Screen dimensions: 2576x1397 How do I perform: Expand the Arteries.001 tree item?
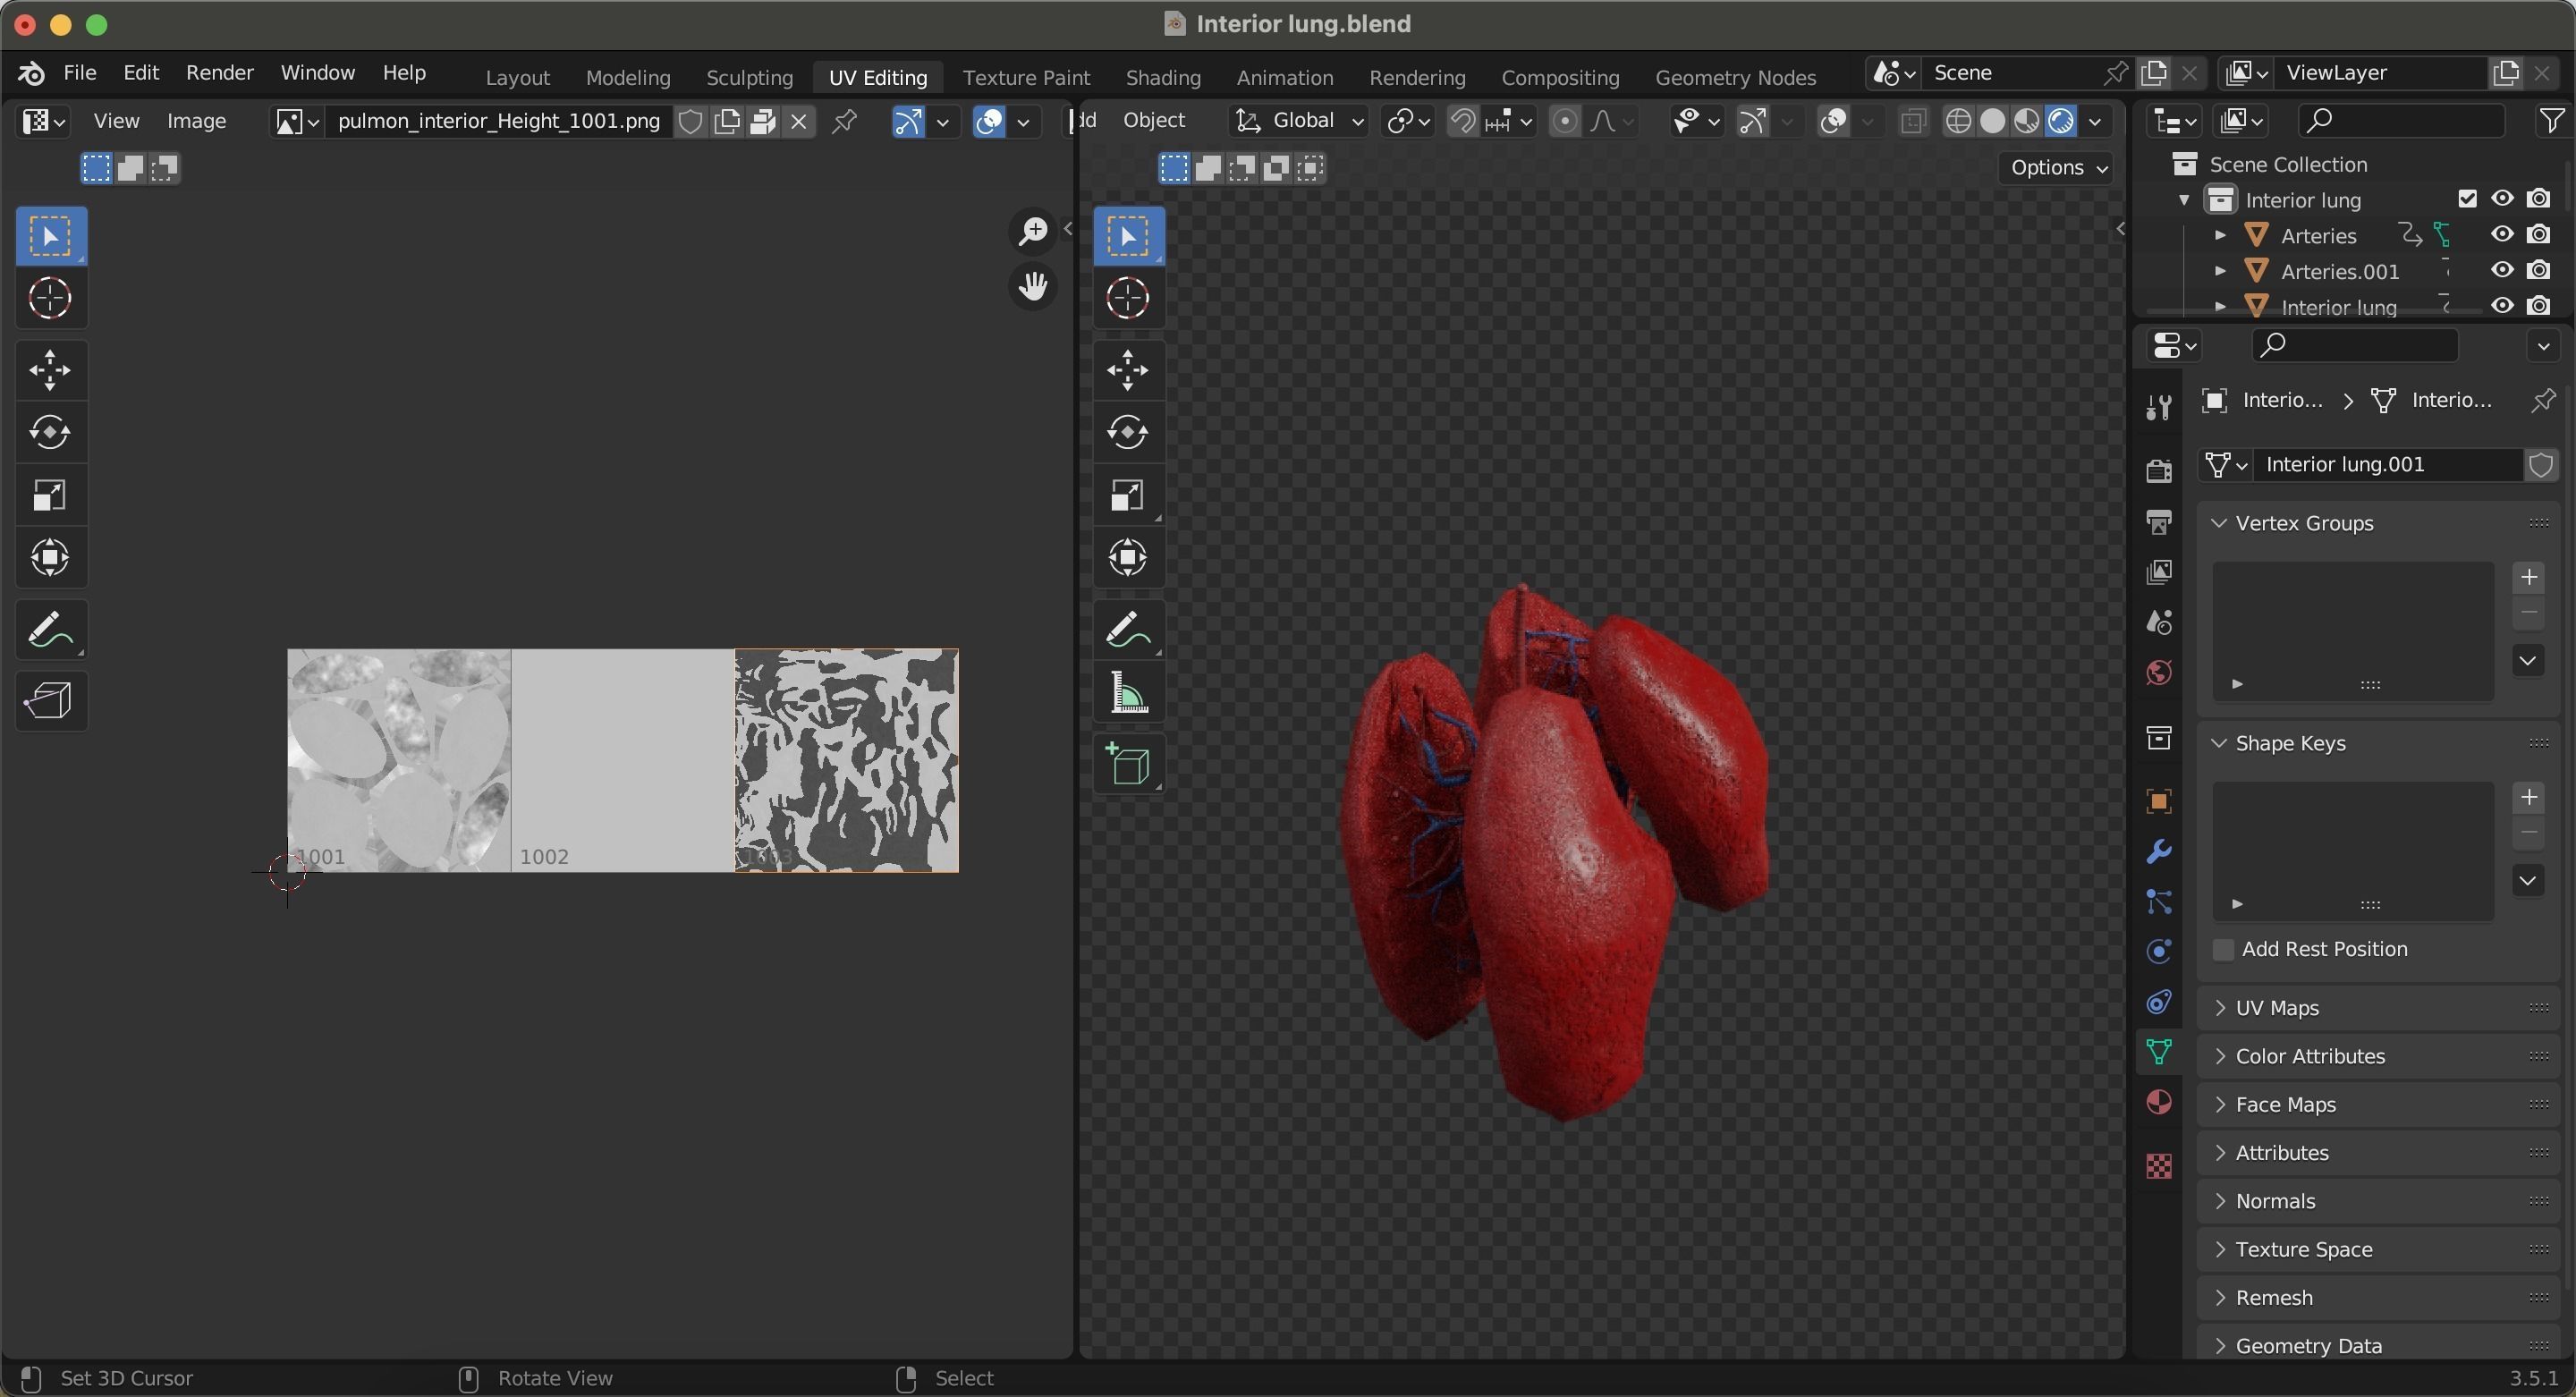pyautogui.click(x=2220, y=272)
